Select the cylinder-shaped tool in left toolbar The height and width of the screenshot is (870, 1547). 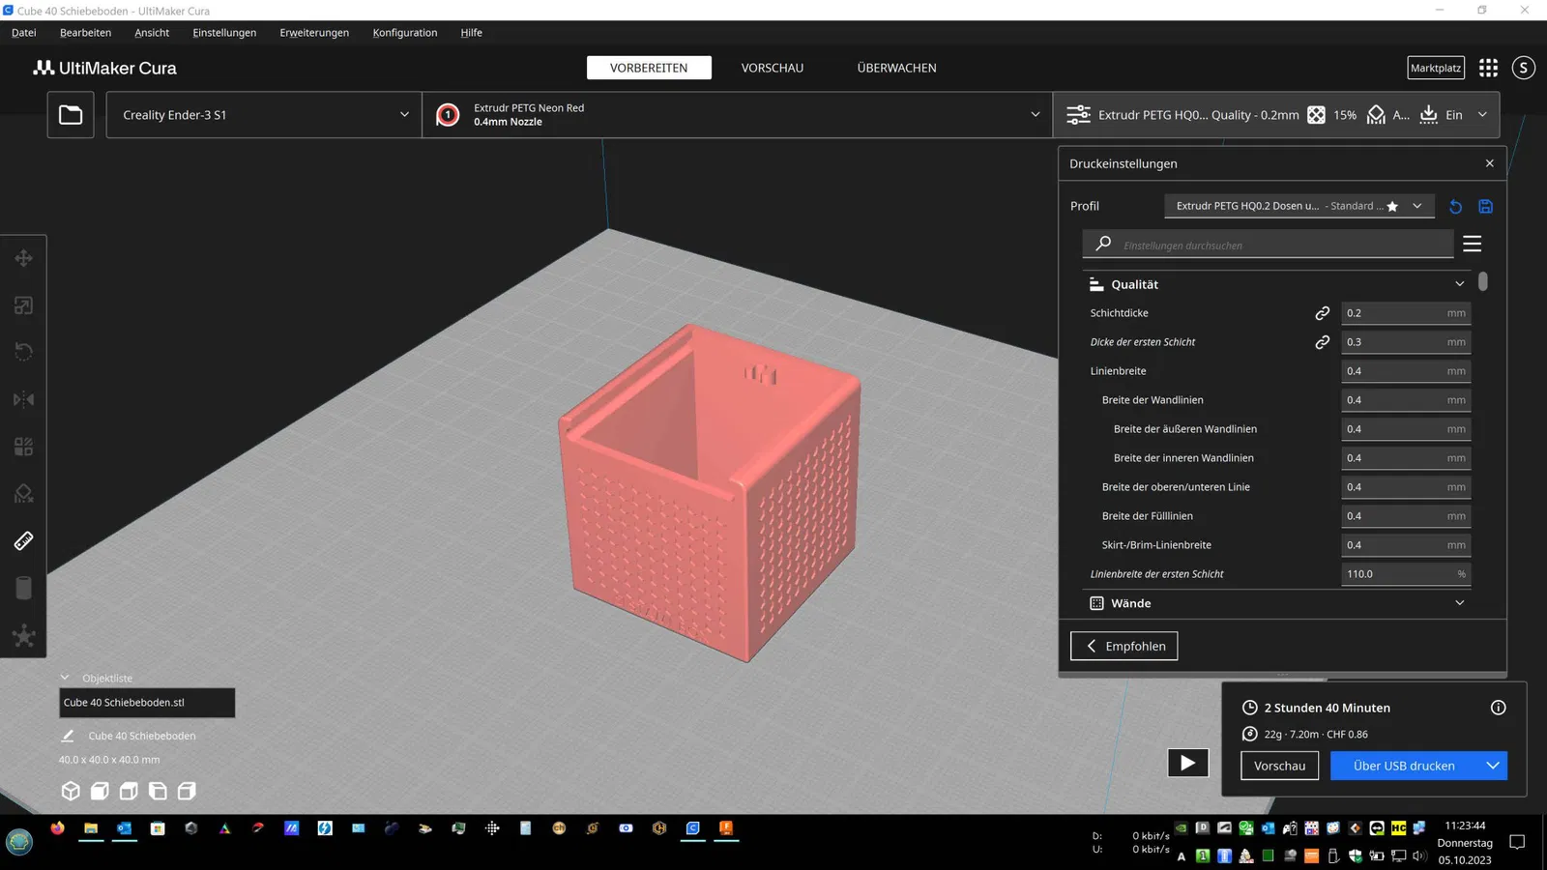click(24, 588)
